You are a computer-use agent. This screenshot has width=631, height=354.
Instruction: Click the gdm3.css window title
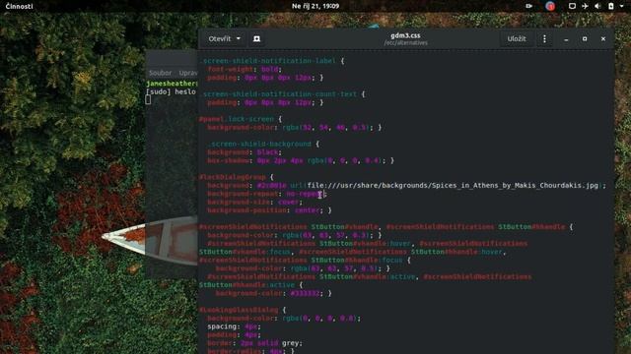click(x=405, y=35)
